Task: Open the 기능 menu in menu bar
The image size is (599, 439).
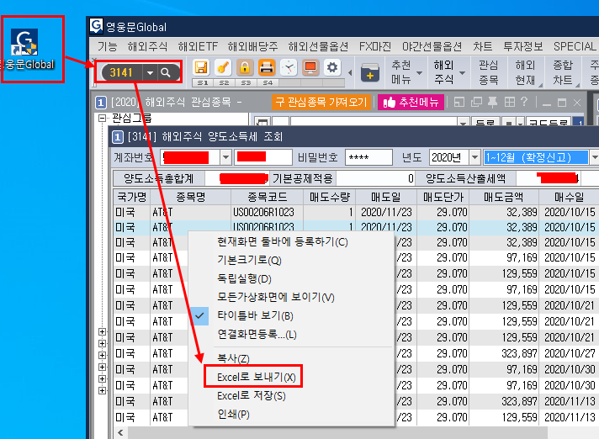Action: tap(107, 46)
